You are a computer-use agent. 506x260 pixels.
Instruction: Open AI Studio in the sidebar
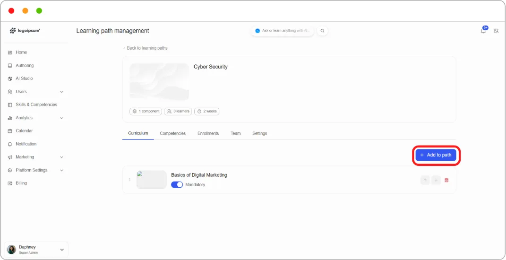[x=24, y=78]
